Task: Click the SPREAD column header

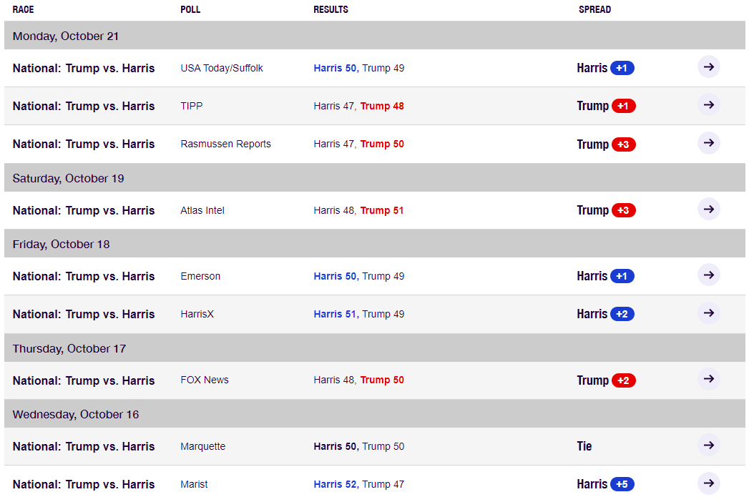Action: pyautogui.click(x=594, y=10)
